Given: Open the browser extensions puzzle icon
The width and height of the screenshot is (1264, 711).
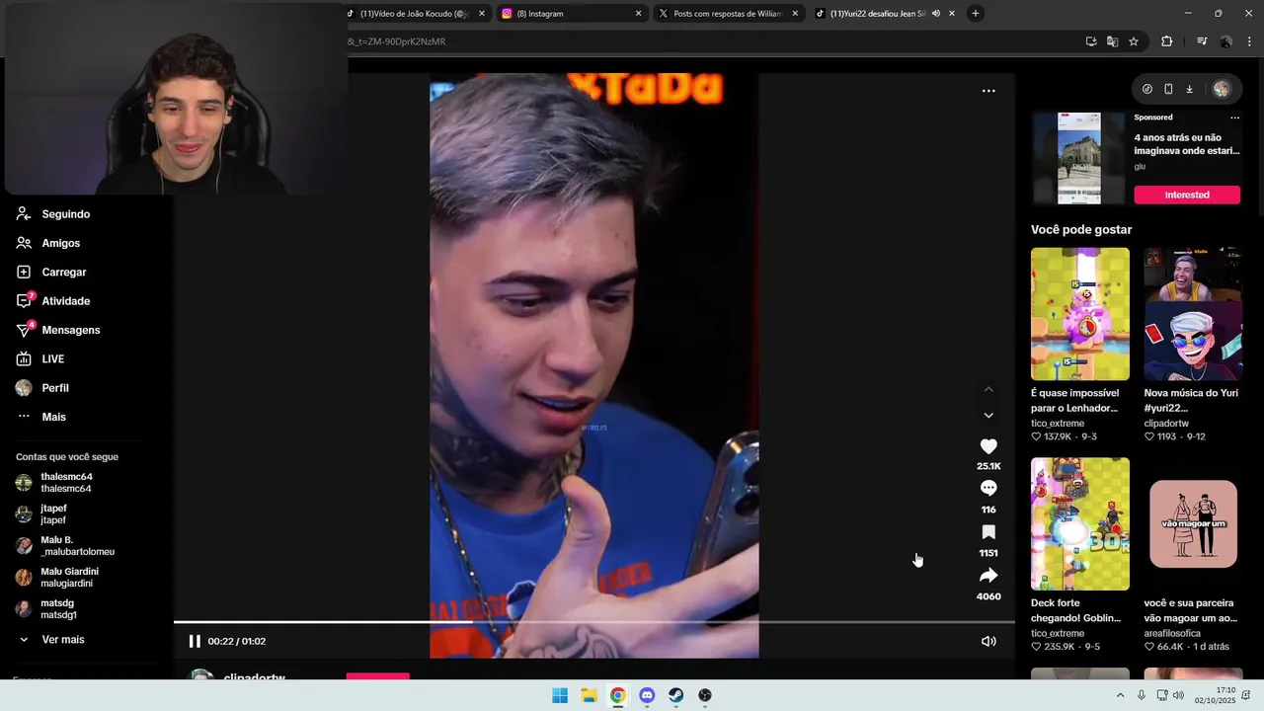Looking at the screenshot, I should point(1167,41).
